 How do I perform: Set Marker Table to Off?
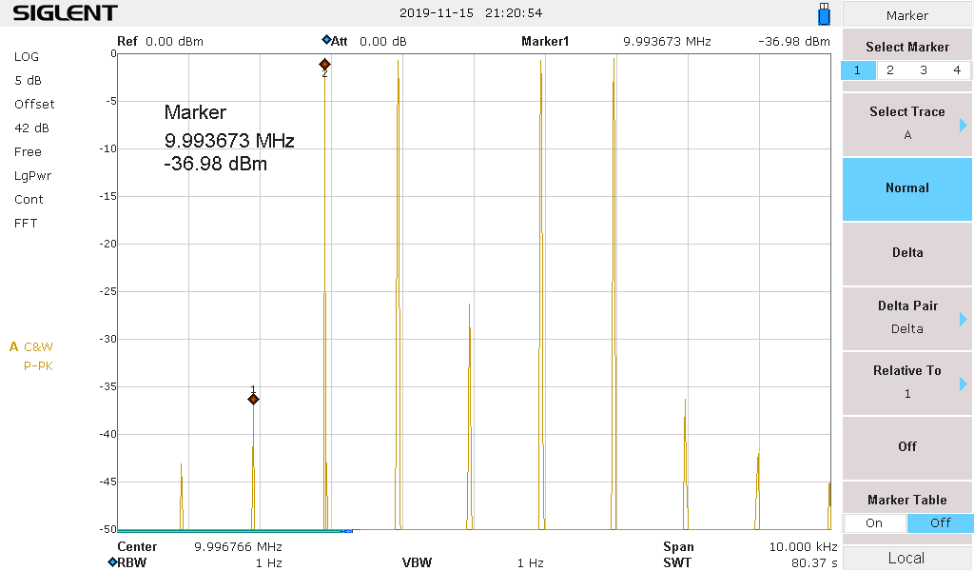[x=940, y=523]
